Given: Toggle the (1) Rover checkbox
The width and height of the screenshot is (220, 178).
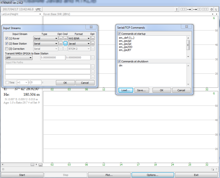Looking at the screenshot, I should 7,39.
